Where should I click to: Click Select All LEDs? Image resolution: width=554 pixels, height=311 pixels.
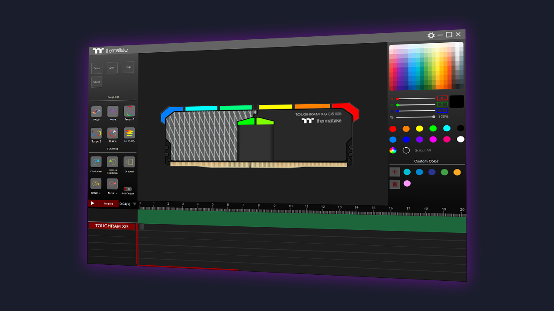point(422,150)
